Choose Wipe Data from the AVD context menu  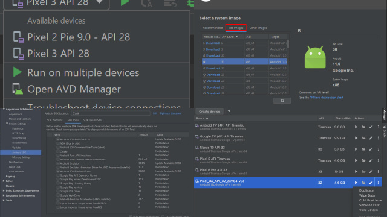point(367,195)
